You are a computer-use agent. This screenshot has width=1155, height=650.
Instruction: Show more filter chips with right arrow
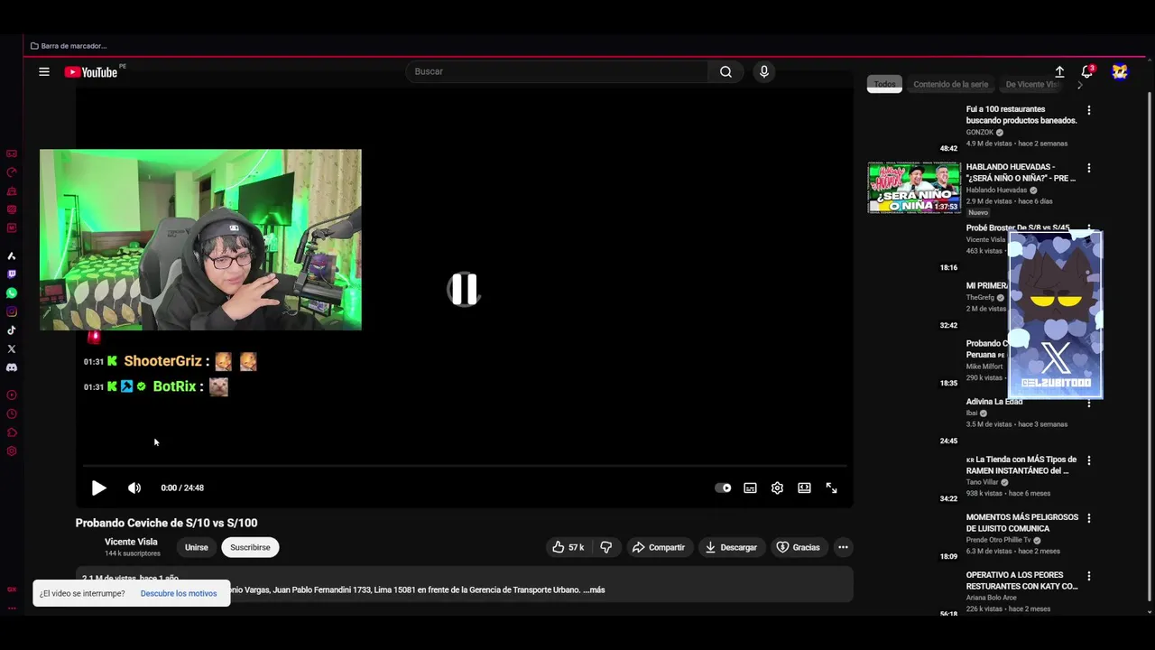1080,85
